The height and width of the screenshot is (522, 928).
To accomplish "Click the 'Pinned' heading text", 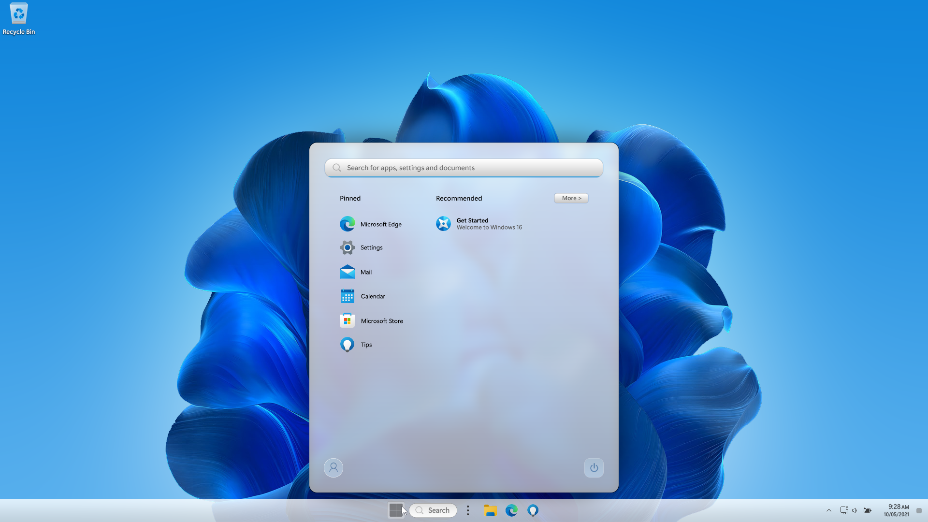I will tap(350, 198).
